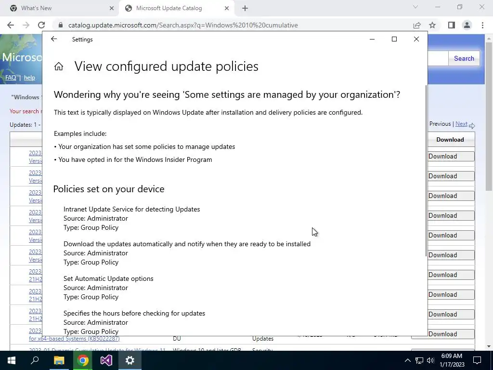Viewport: 493px width, 370px height.
Task: Click 'Specifies the hours before checking for updates'
Action: [x=134, y=313]
